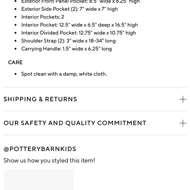Click bullet beside Carrying Handle entry
Screen dimensions: 190x190
[15, 49]
